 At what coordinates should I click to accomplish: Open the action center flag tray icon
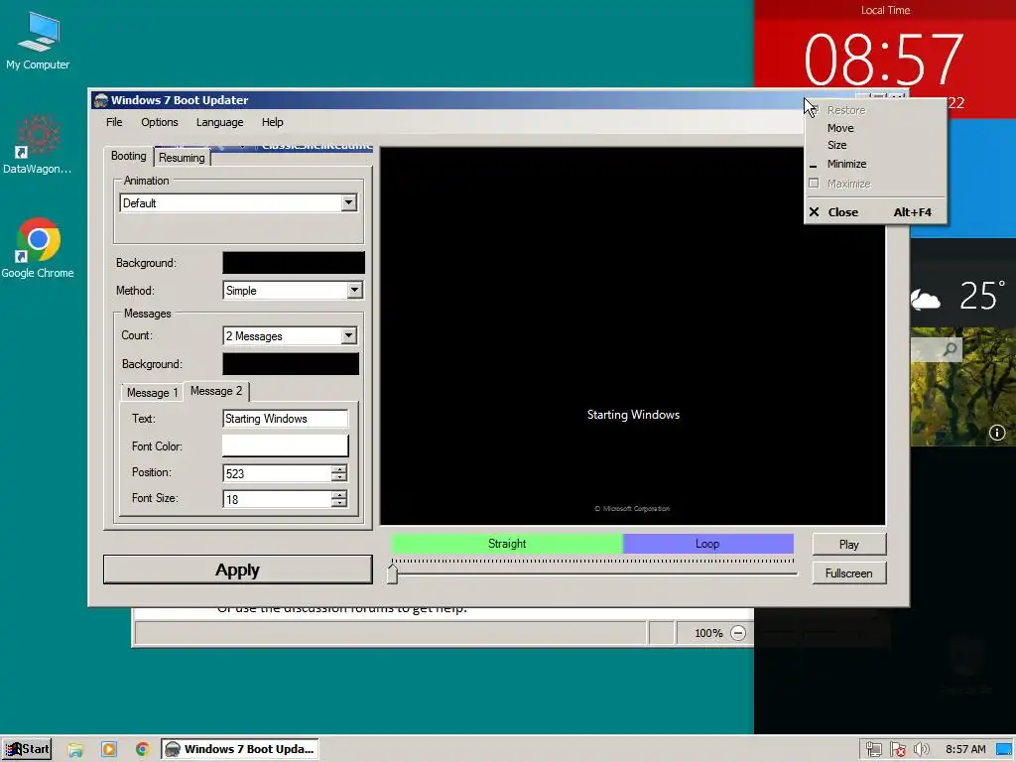tap(897, 750)
